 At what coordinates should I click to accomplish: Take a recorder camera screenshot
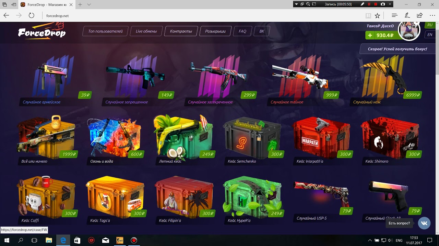click(x=383, y=4)
